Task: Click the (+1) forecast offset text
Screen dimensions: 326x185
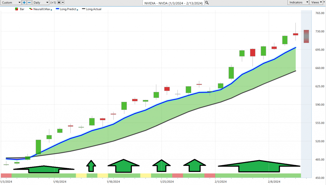Action: click(x=53, y=3)
